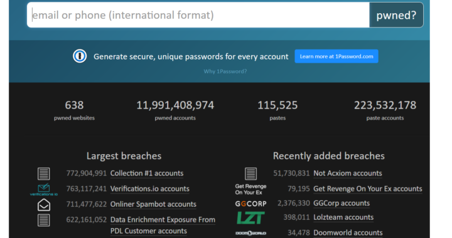Click the 51,730,831 account count
The width and height of the screenshot is (452, 238).
tap(291, 173)
